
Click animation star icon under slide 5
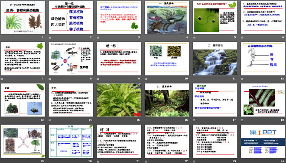click(x=194, y=38)
